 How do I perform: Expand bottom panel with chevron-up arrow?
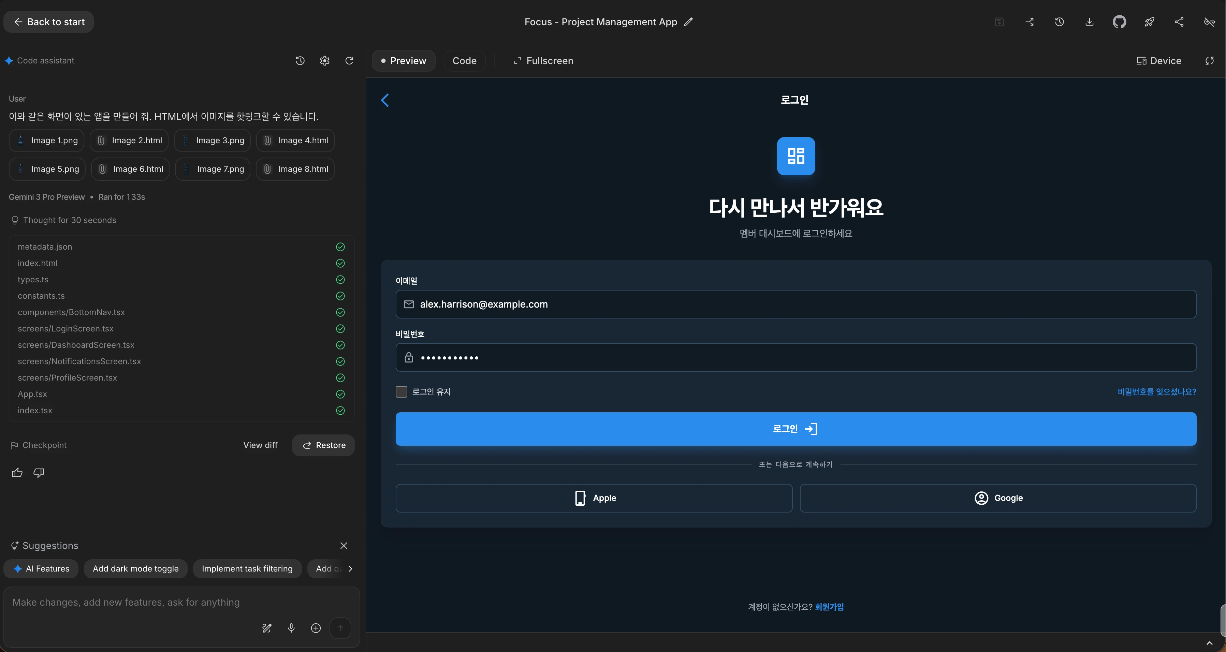point(1209,643)
